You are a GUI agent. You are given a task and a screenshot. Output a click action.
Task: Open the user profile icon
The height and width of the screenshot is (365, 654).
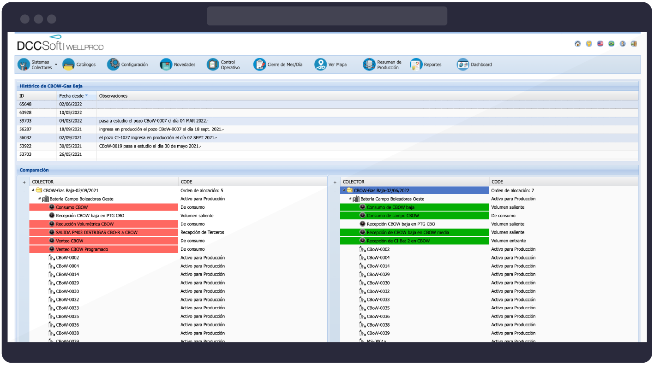tap(623, 44)
